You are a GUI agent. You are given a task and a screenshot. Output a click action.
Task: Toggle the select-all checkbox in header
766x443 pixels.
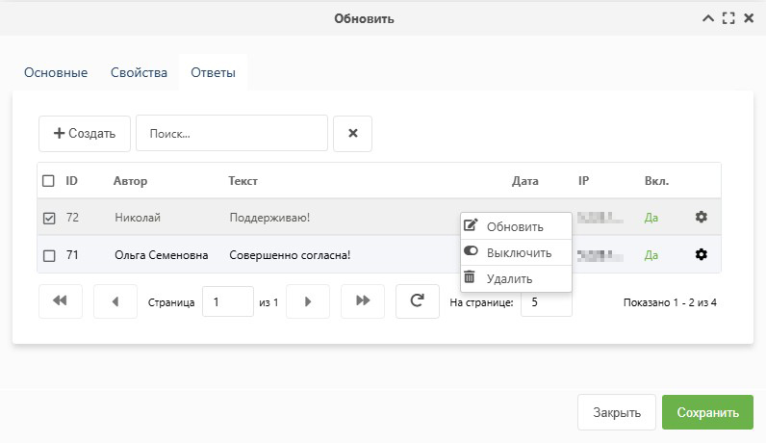coord(48,181)
